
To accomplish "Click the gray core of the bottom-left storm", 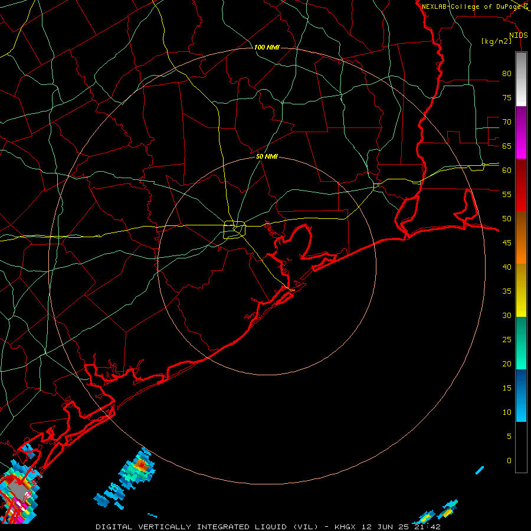I will point(19,490).
